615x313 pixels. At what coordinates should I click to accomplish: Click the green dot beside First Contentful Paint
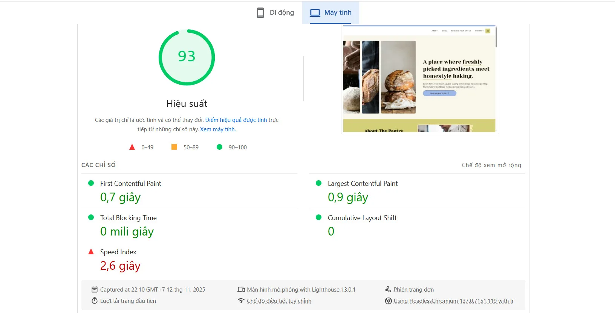[x=91, y=183]
